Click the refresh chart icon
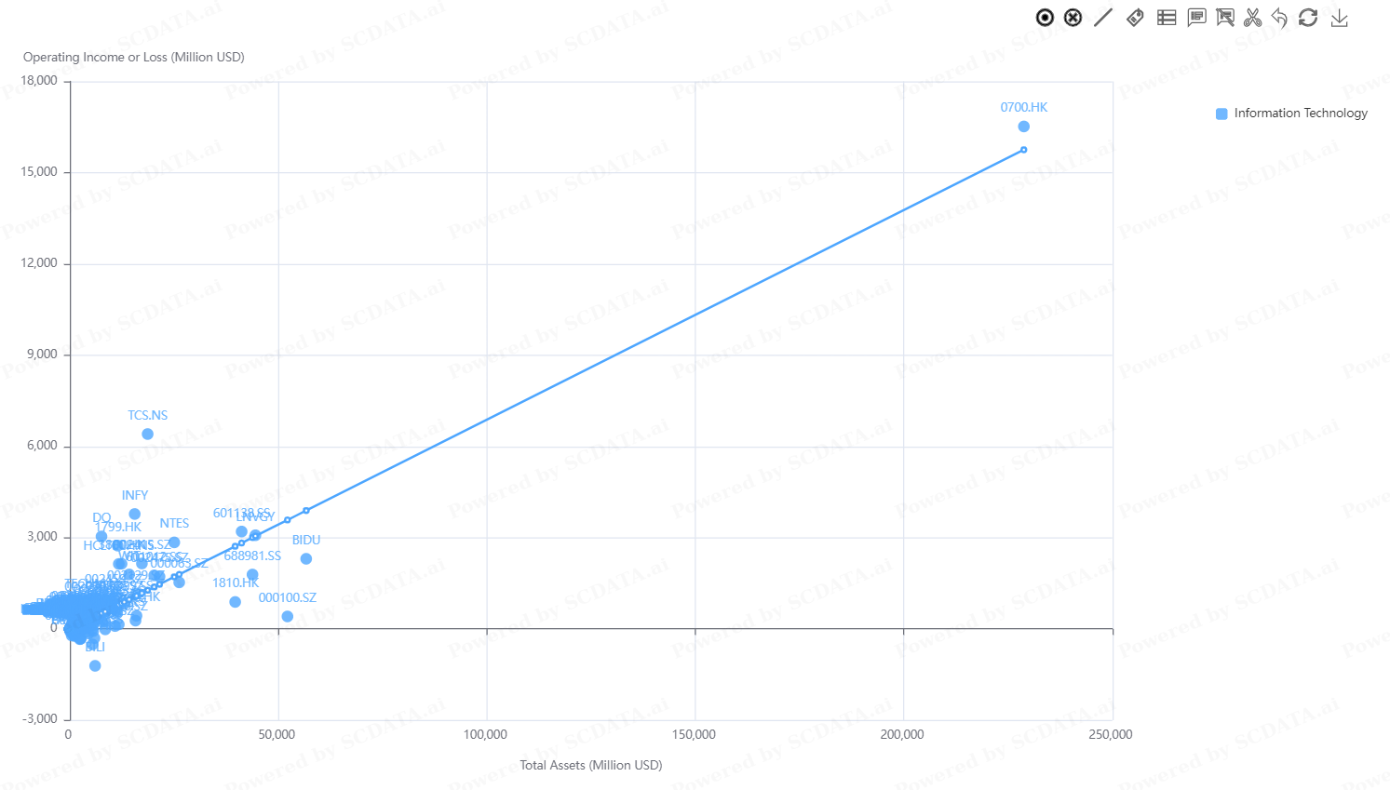This screenshot has width=1390, height=790. coord(1308,18)
